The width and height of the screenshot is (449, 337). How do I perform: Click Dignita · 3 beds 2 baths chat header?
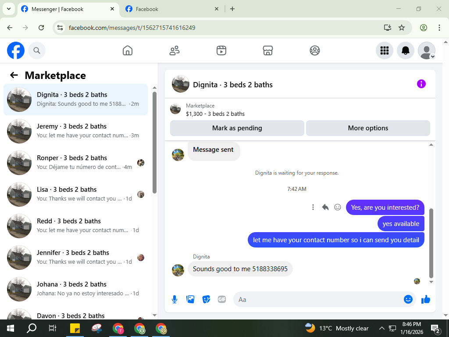233,85
